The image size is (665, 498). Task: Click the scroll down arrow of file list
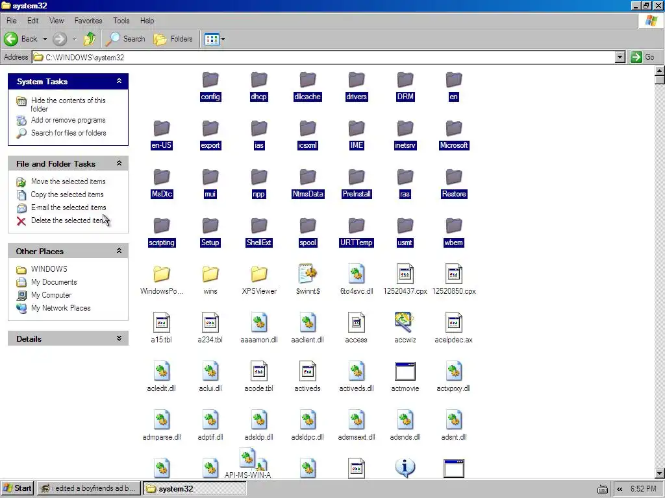point(660,473)
